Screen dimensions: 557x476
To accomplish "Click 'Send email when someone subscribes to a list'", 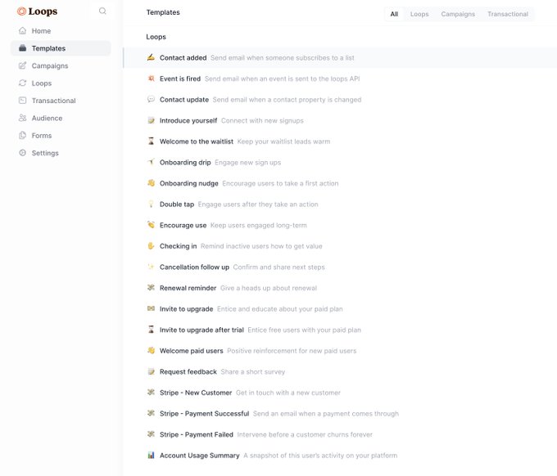I will (282, 57).
